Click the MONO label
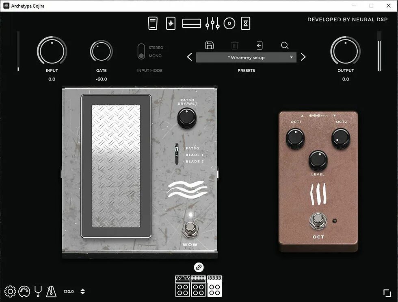398x302 pixels. point(155,56)
